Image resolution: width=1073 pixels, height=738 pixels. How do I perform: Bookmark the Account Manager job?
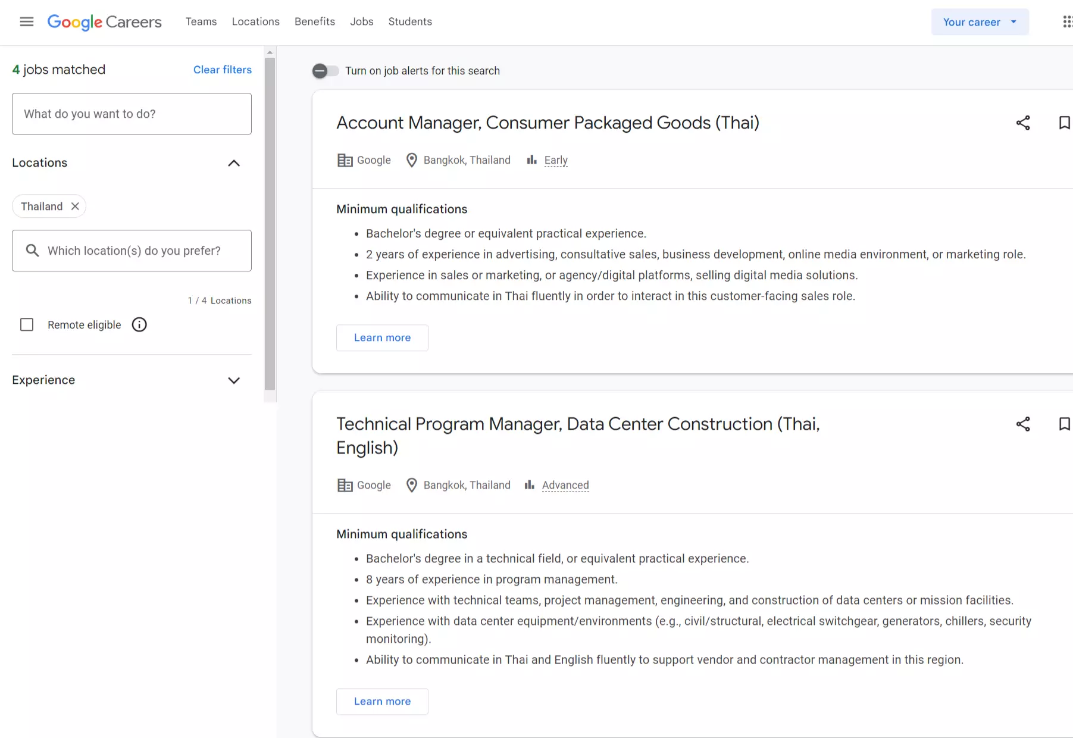1064,123
